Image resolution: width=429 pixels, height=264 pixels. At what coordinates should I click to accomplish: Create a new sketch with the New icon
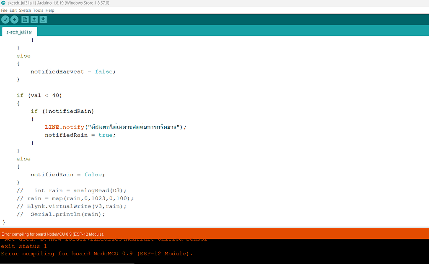[x=25, y=19]
